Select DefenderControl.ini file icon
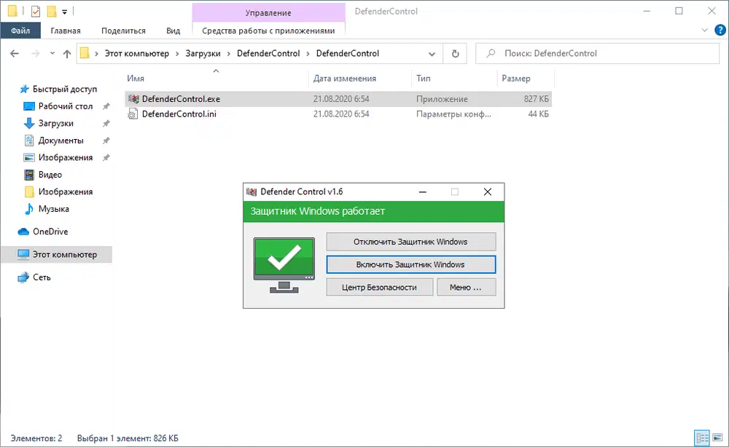 (133, 114)
